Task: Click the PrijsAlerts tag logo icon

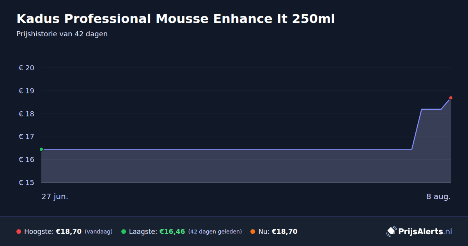Action: pyautogui.click(x=391, y=232)
